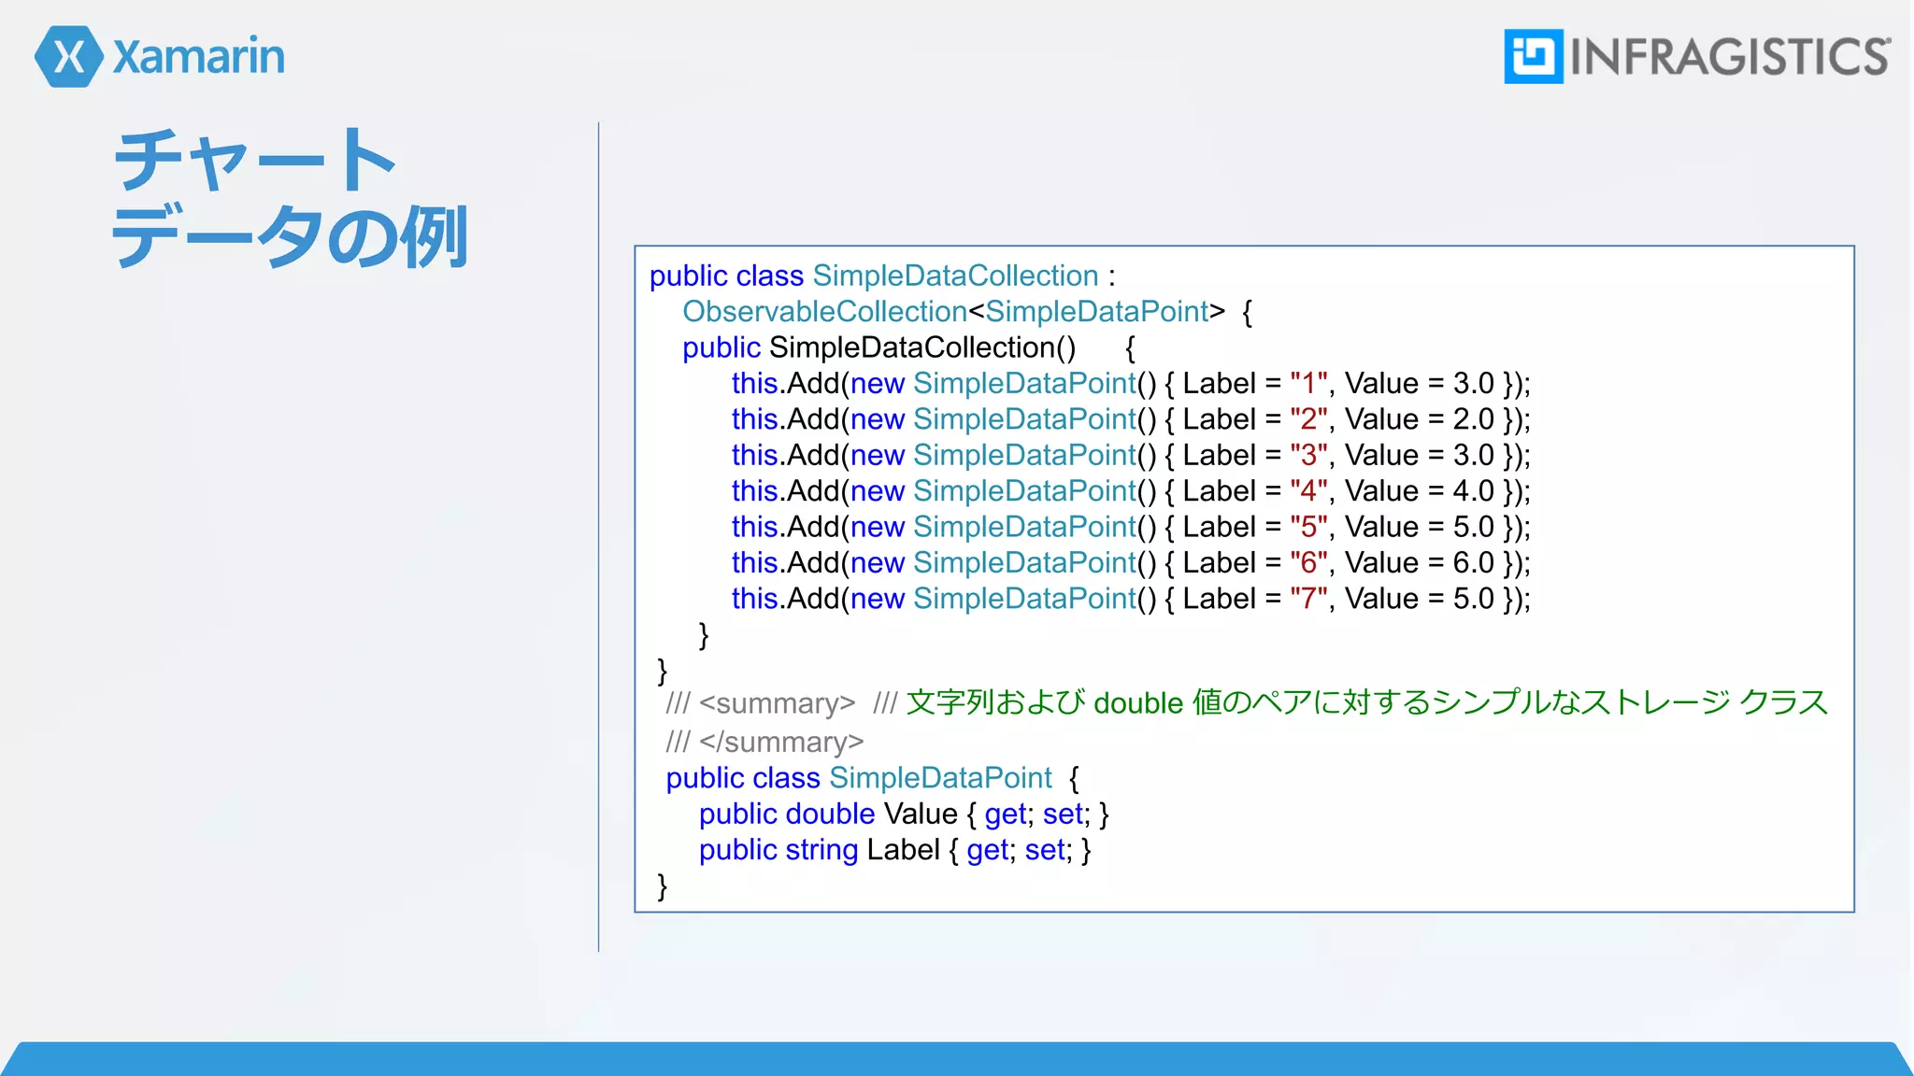Viewport: 1914px width, 1076px height.
Task: Click the green Japanese comment about double 値
Action: (1366, 702)
